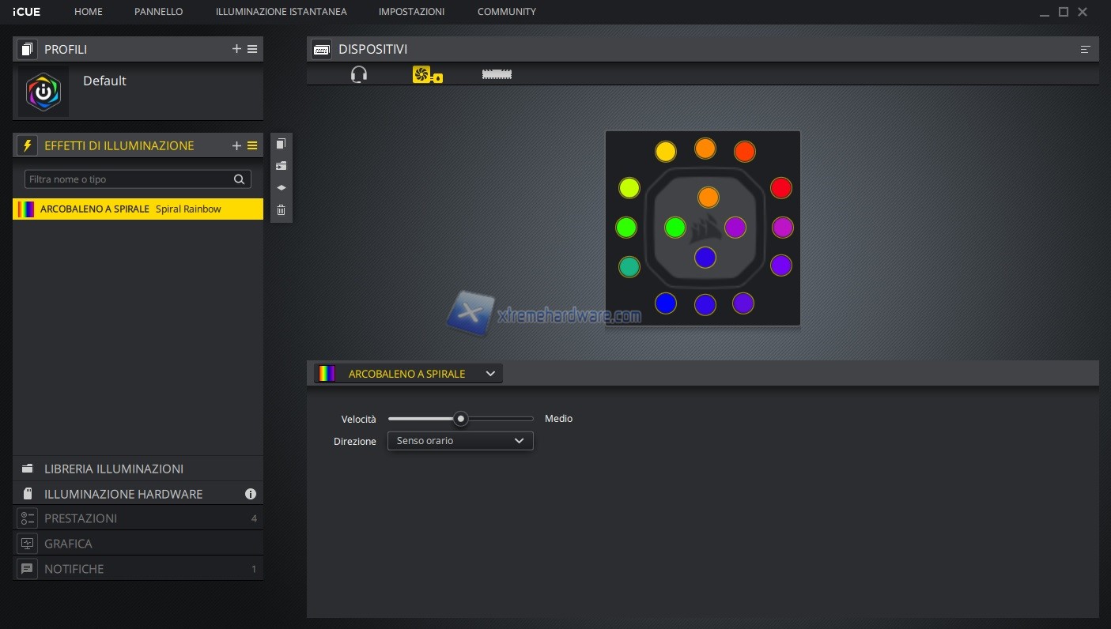Click the import to library folder icon
The width and height of the screenshot is (1111, 629).
[x=281, y=166]
